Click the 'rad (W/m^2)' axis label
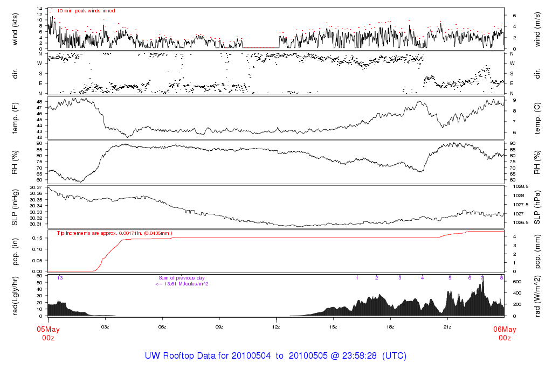552x377 pixels. (537, 296)
